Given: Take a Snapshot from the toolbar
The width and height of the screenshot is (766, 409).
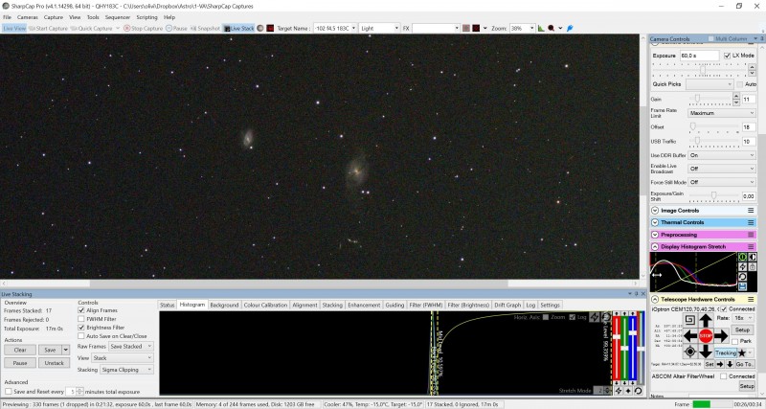Looking at the screenshot, I should [205, 29].
